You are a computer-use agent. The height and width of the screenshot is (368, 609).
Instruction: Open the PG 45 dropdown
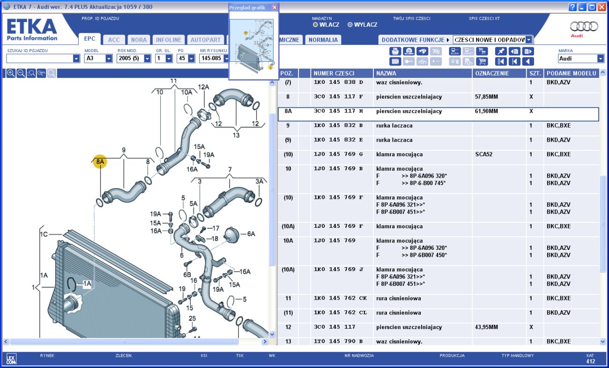tap(191, 59)
